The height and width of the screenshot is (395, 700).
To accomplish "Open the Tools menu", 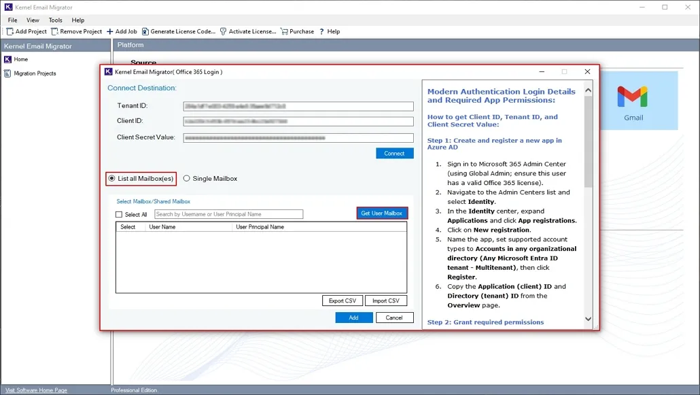I will (x=55, y=20).
